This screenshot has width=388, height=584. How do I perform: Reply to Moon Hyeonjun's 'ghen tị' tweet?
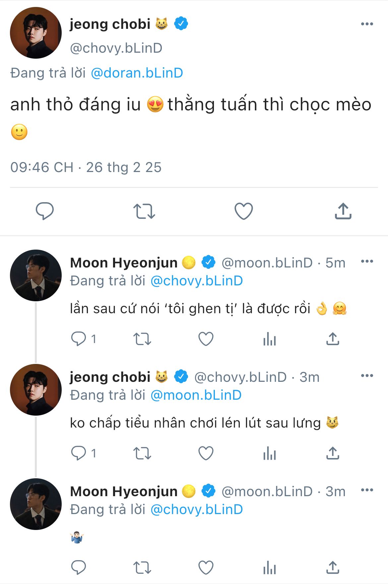(79, 339)
